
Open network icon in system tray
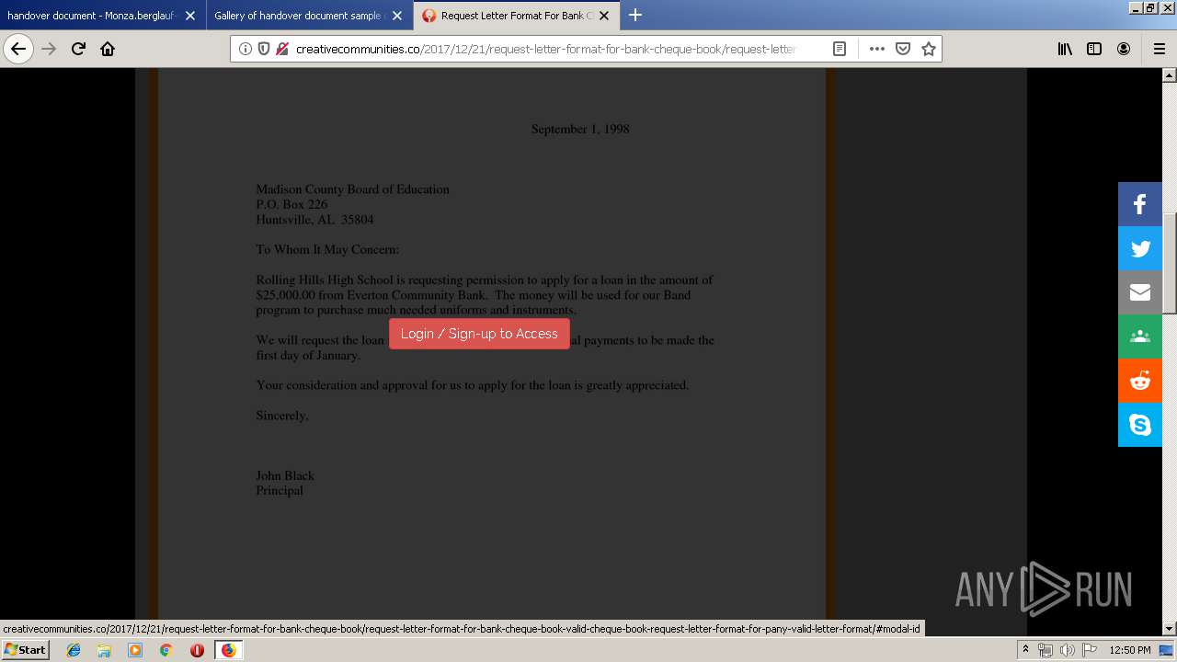[1046, 650]
